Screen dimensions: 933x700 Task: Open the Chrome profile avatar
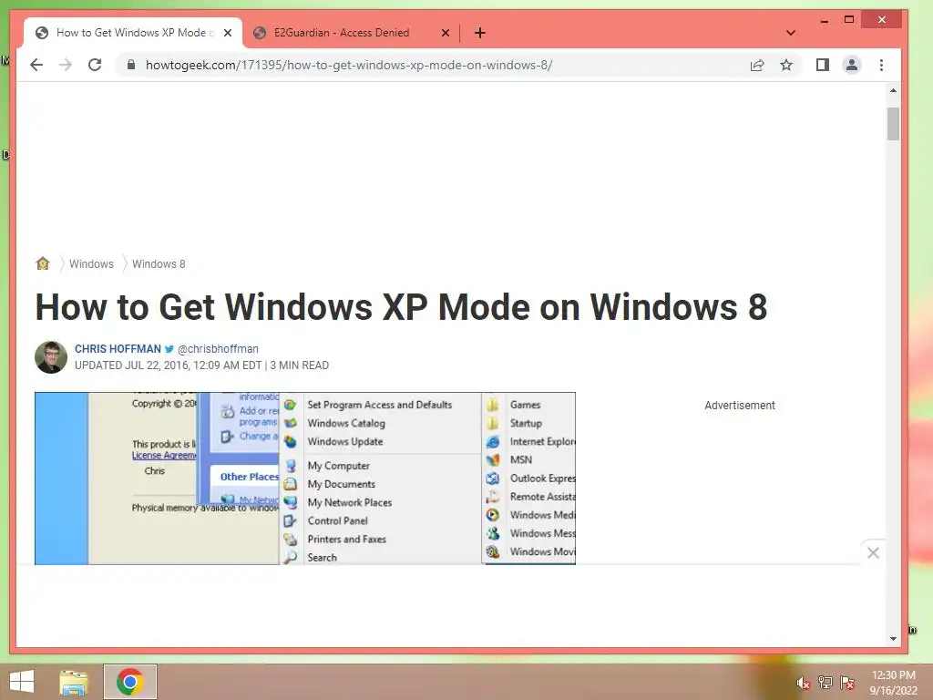tap(852, 65)
